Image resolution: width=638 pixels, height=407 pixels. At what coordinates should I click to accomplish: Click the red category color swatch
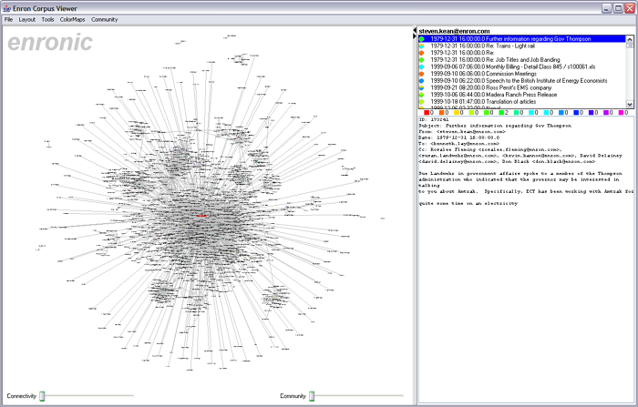click(x=427, y=113)
